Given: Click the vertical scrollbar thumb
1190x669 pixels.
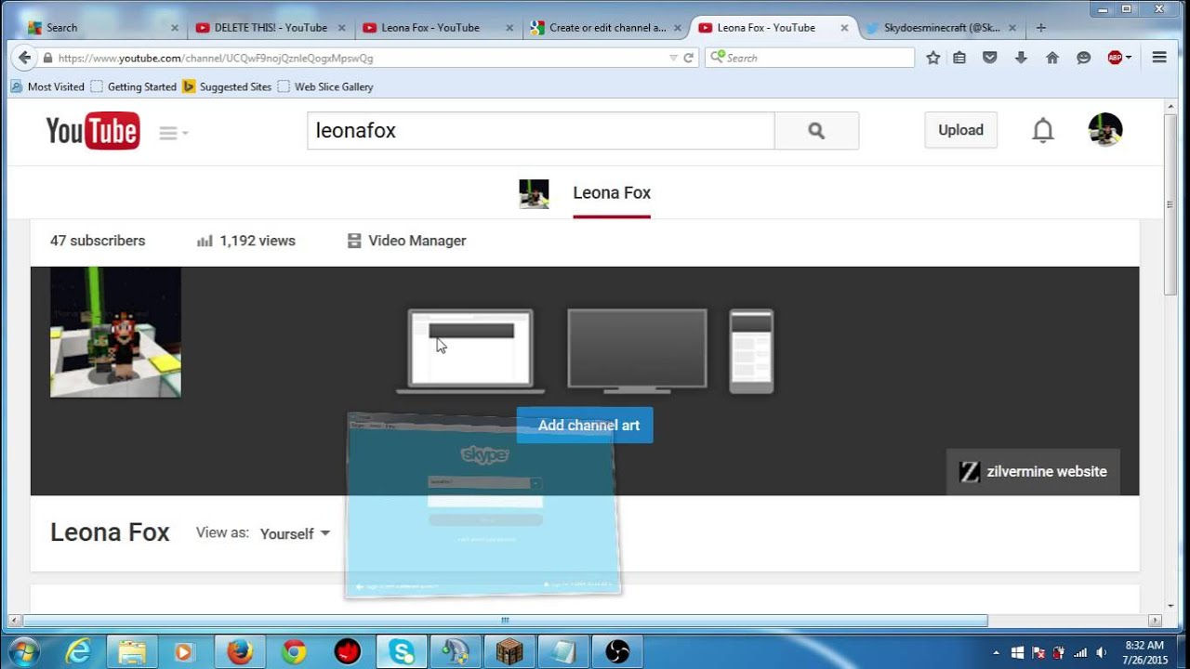Looking at the screenshot, I should pyautogui.click(x=1170, y=204).
